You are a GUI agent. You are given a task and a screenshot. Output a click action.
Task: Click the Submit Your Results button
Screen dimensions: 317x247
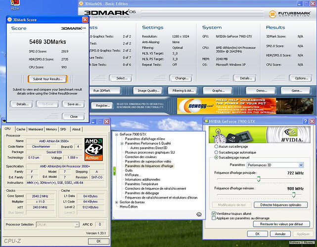(47, 79)
